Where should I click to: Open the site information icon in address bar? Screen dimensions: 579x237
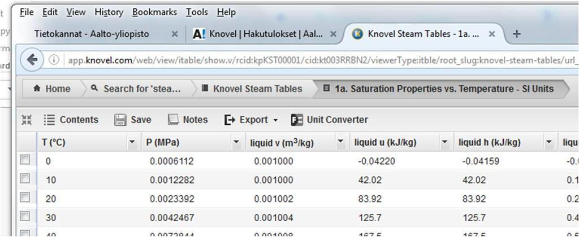click(54, 59)
